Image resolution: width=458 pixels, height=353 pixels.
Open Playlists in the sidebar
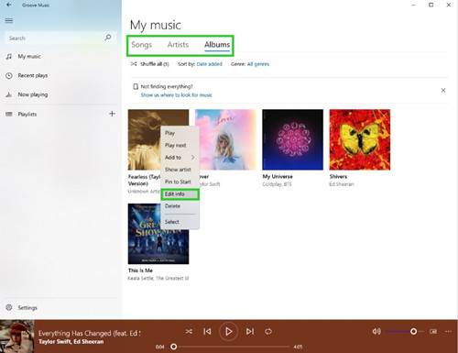click(x=27, y=114)
